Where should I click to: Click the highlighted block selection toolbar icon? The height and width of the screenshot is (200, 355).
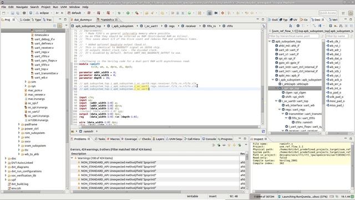(210, 13)
